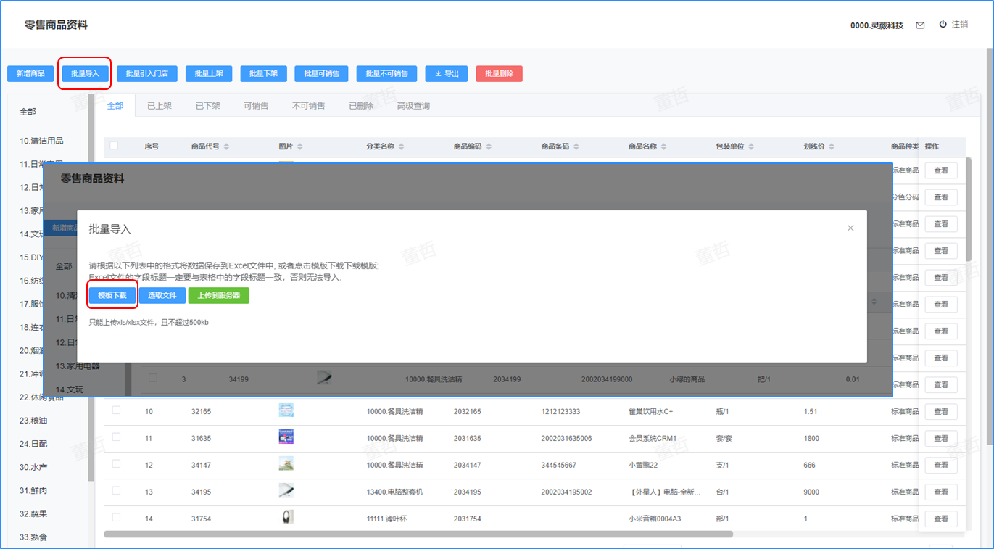Toggle the select-all checkbox in table header
The width and height of the screenshot is (994, 549).
(114, 146)
